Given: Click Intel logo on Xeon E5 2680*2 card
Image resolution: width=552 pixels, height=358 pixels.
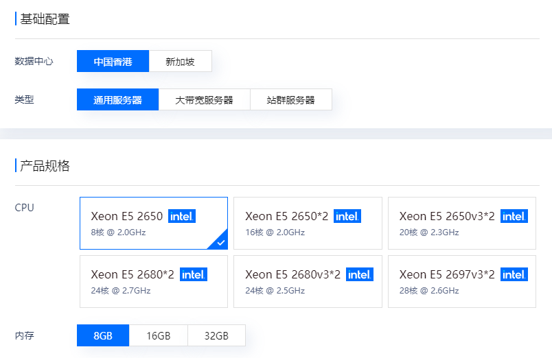Looking at the screenshot, I should (x=194, y=274).
